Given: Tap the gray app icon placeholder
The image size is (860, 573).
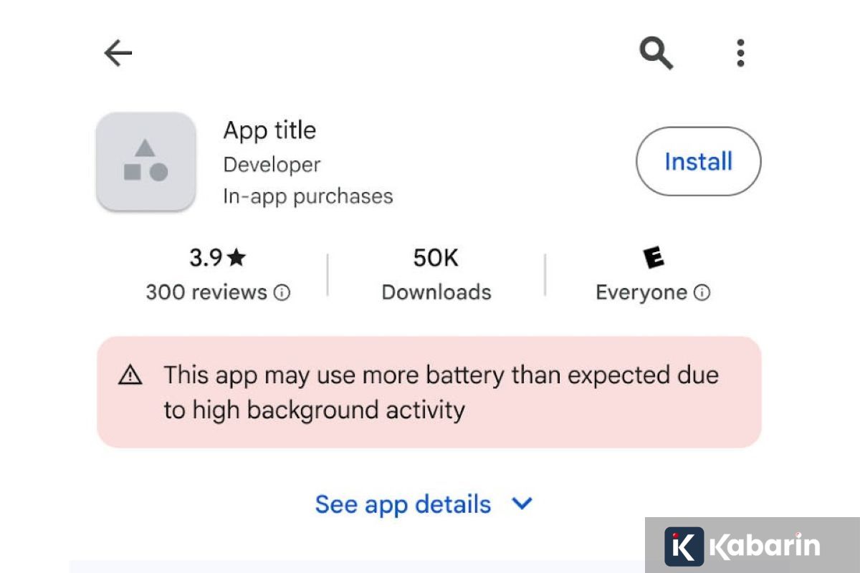Looking at the screenshot, I should coord(145,161).
